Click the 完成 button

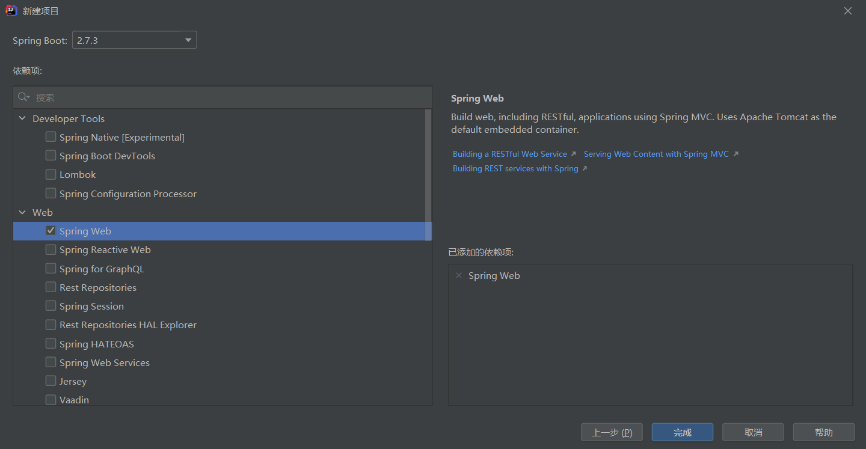point(683,432)
